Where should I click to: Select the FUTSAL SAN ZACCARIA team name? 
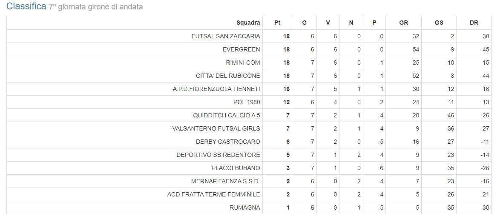coord(226,36)
